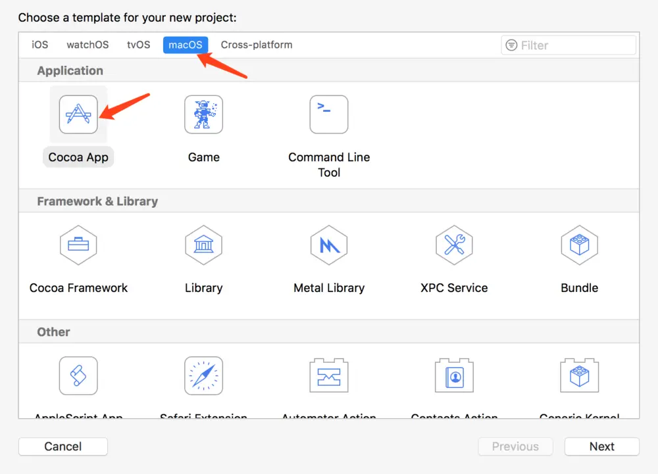Click the Previous button
658x474 pixels.
coord(515,446)
